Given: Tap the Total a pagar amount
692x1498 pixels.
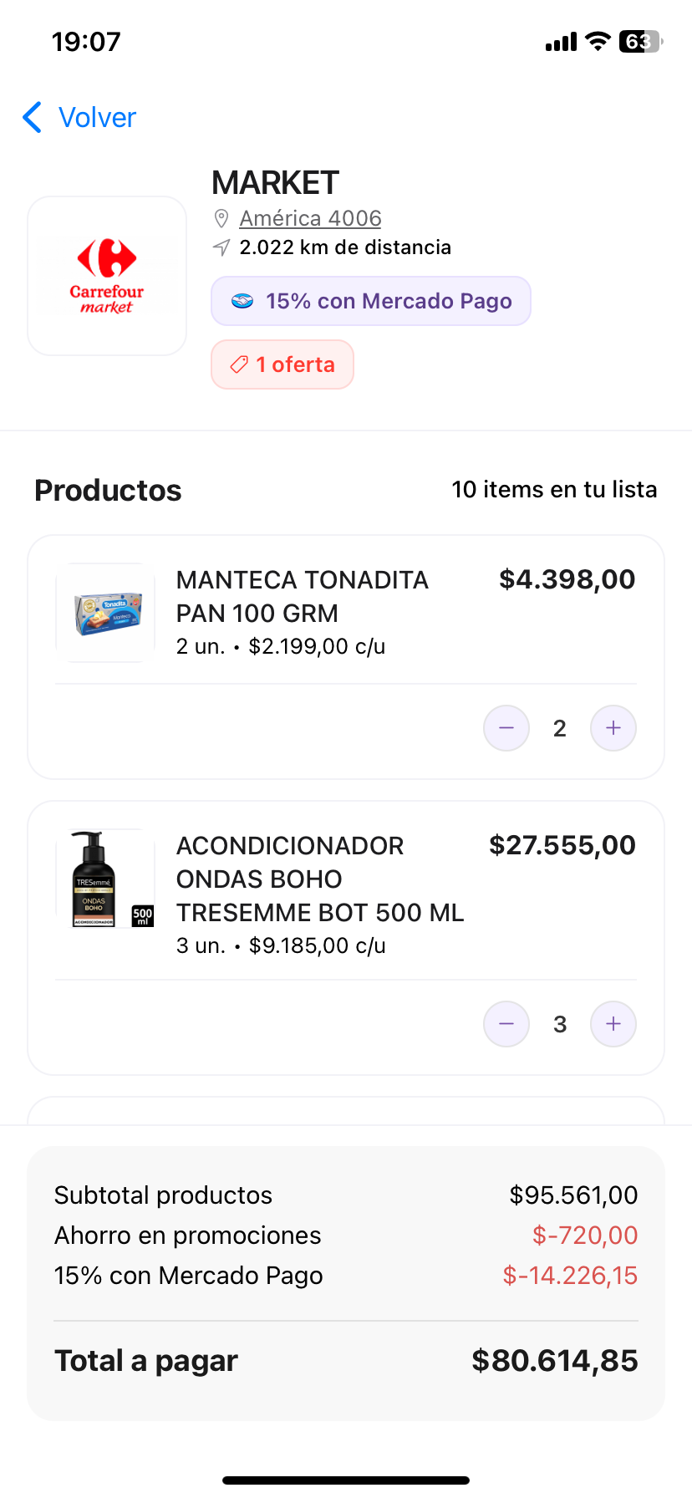Looking at the screenshot, I should [554, 1361].
